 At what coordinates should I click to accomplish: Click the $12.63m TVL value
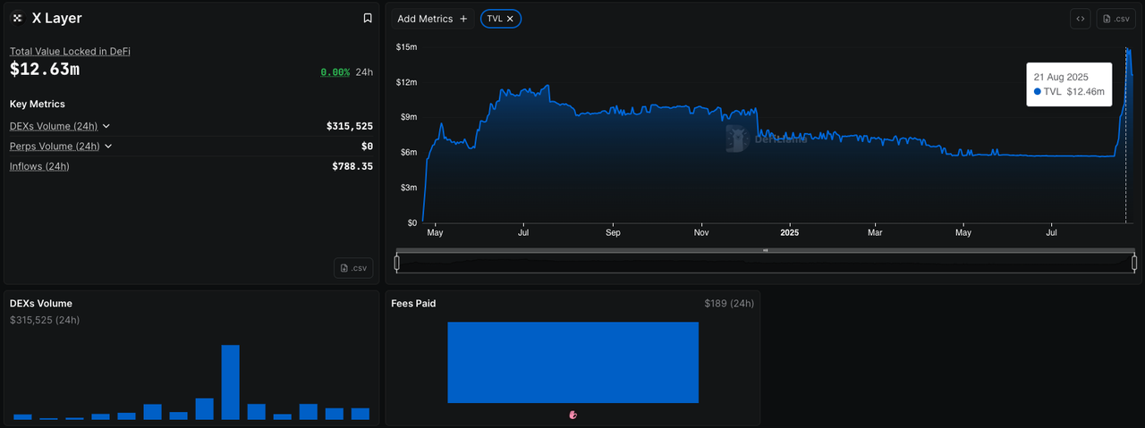pyautogui.click(x=45, y=70)
